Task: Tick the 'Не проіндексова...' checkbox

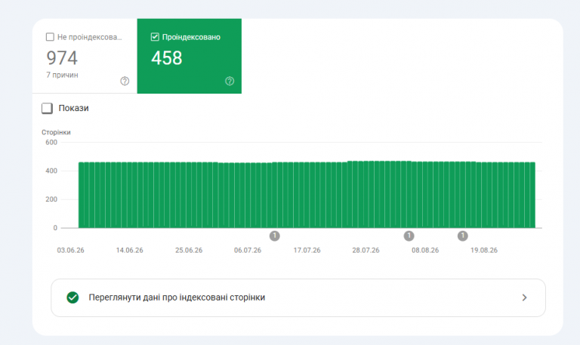Action: [50, 37]
